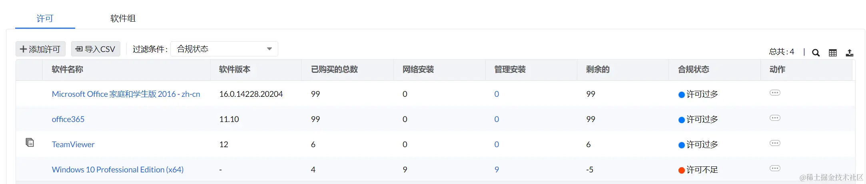Screen dimensions: 866x184
Task: Open actions menu for office365 row
Action: point(775,118)
